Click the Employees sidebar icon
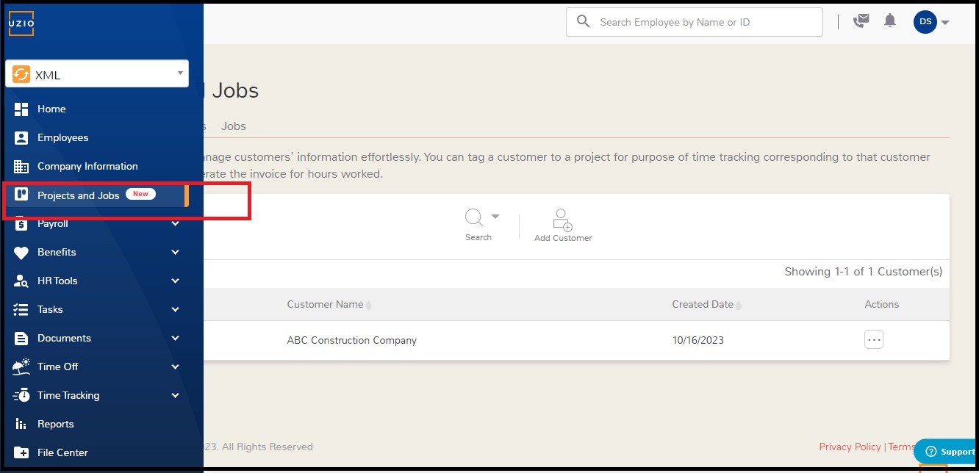 tap(21, 137)
